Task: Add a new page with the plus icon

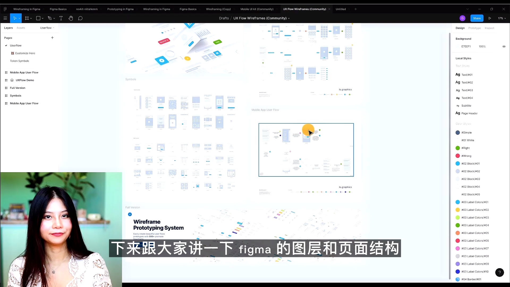Action: pyautogui.click(x=52, y=37)
